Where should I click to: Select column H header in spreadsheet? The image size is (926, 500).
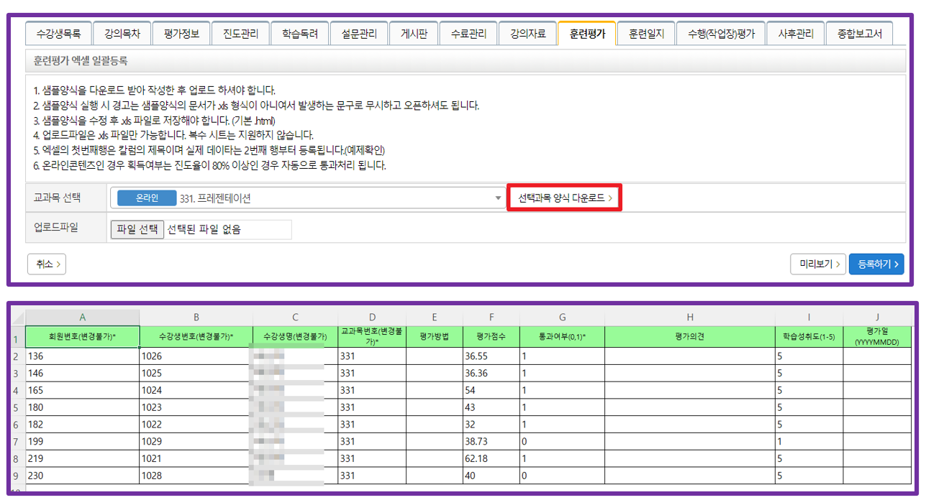(689, 317)
